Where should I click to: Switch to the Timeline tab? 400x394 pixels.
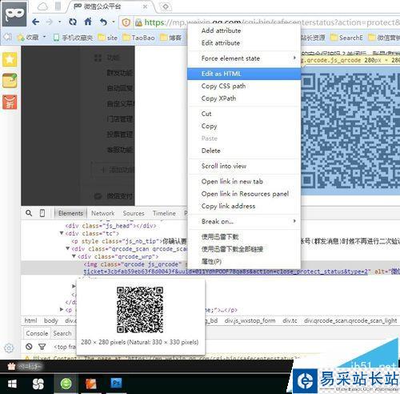click(164, 213)
